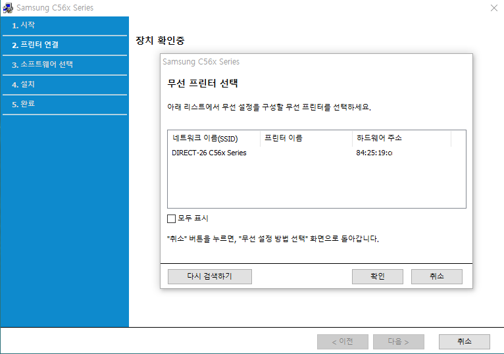504x354 pixels.
Task: Click the 무선 프린터 선택 heading
Action: pos(203,84)
